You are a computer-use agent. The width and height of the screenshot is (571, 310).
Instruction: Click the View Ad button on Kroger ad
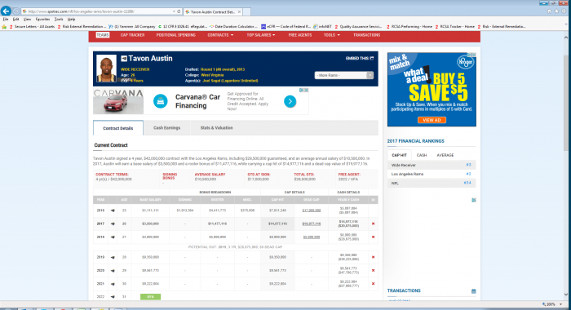pyautogui.click(x=432, y=120)
